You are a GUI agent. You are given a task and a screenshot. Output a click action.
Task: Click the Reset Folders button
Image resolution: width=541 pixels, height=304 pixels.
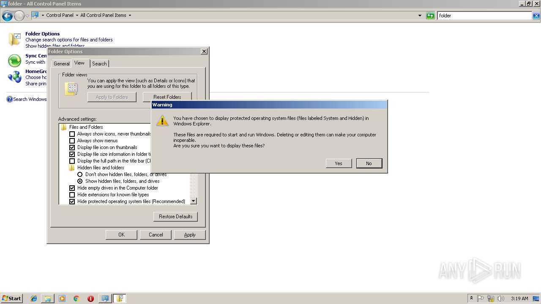click(167, 97)
